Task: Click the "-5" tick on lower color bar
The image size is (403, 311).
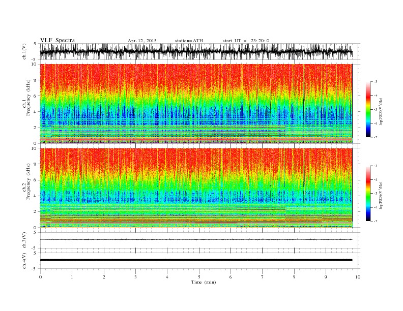Action: click(x=376, y=194)
